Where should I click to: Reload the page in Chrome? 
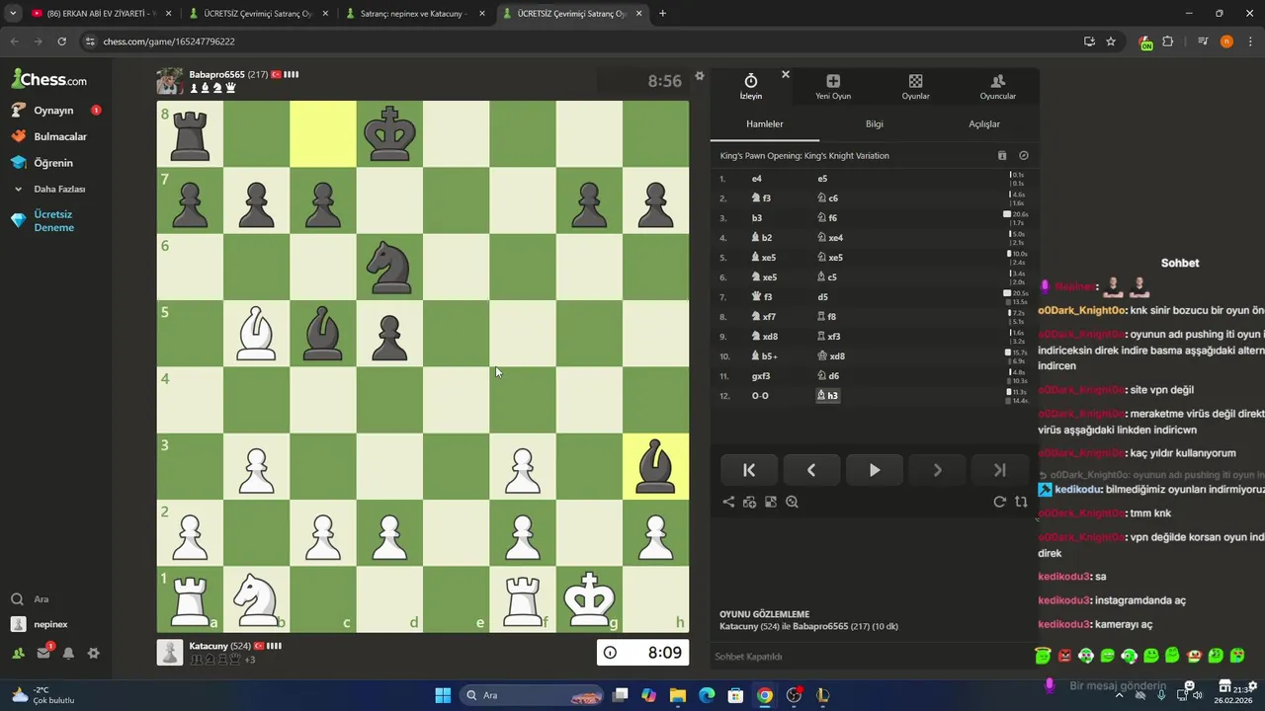click(x=61, y=41)
